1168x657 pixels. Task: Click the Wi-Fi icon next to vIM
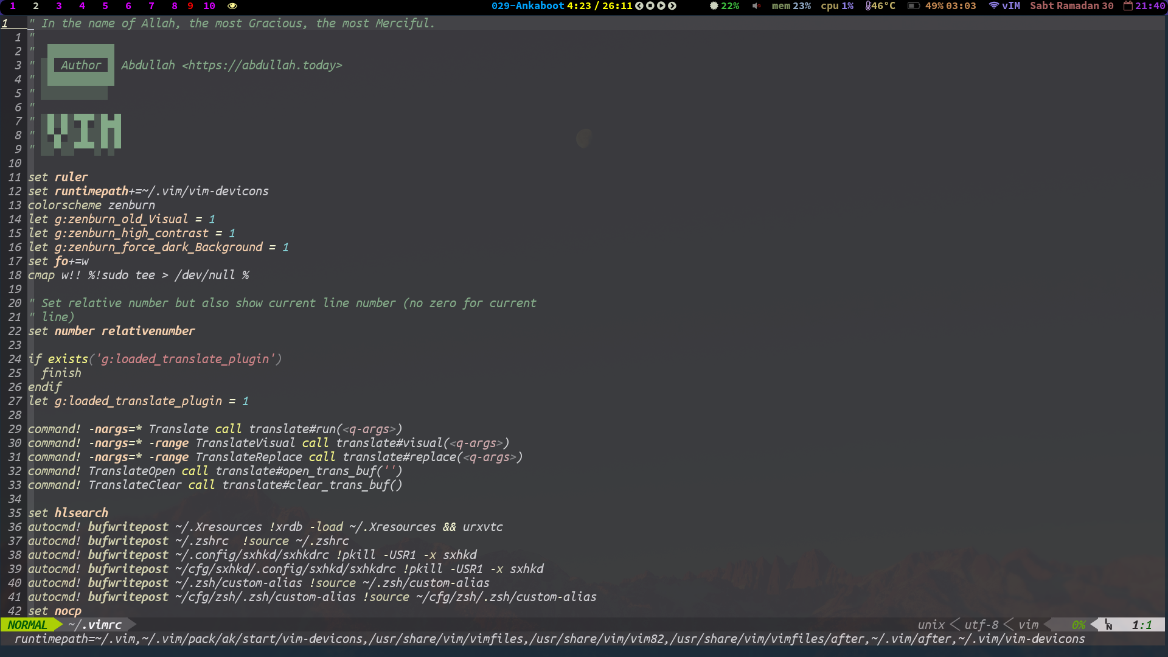(993, 6)
